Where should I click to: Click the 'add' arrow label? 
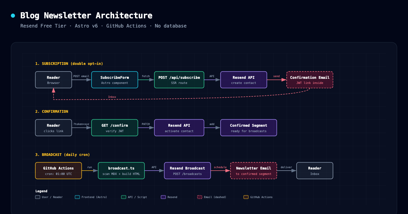[x=212, y=124]
